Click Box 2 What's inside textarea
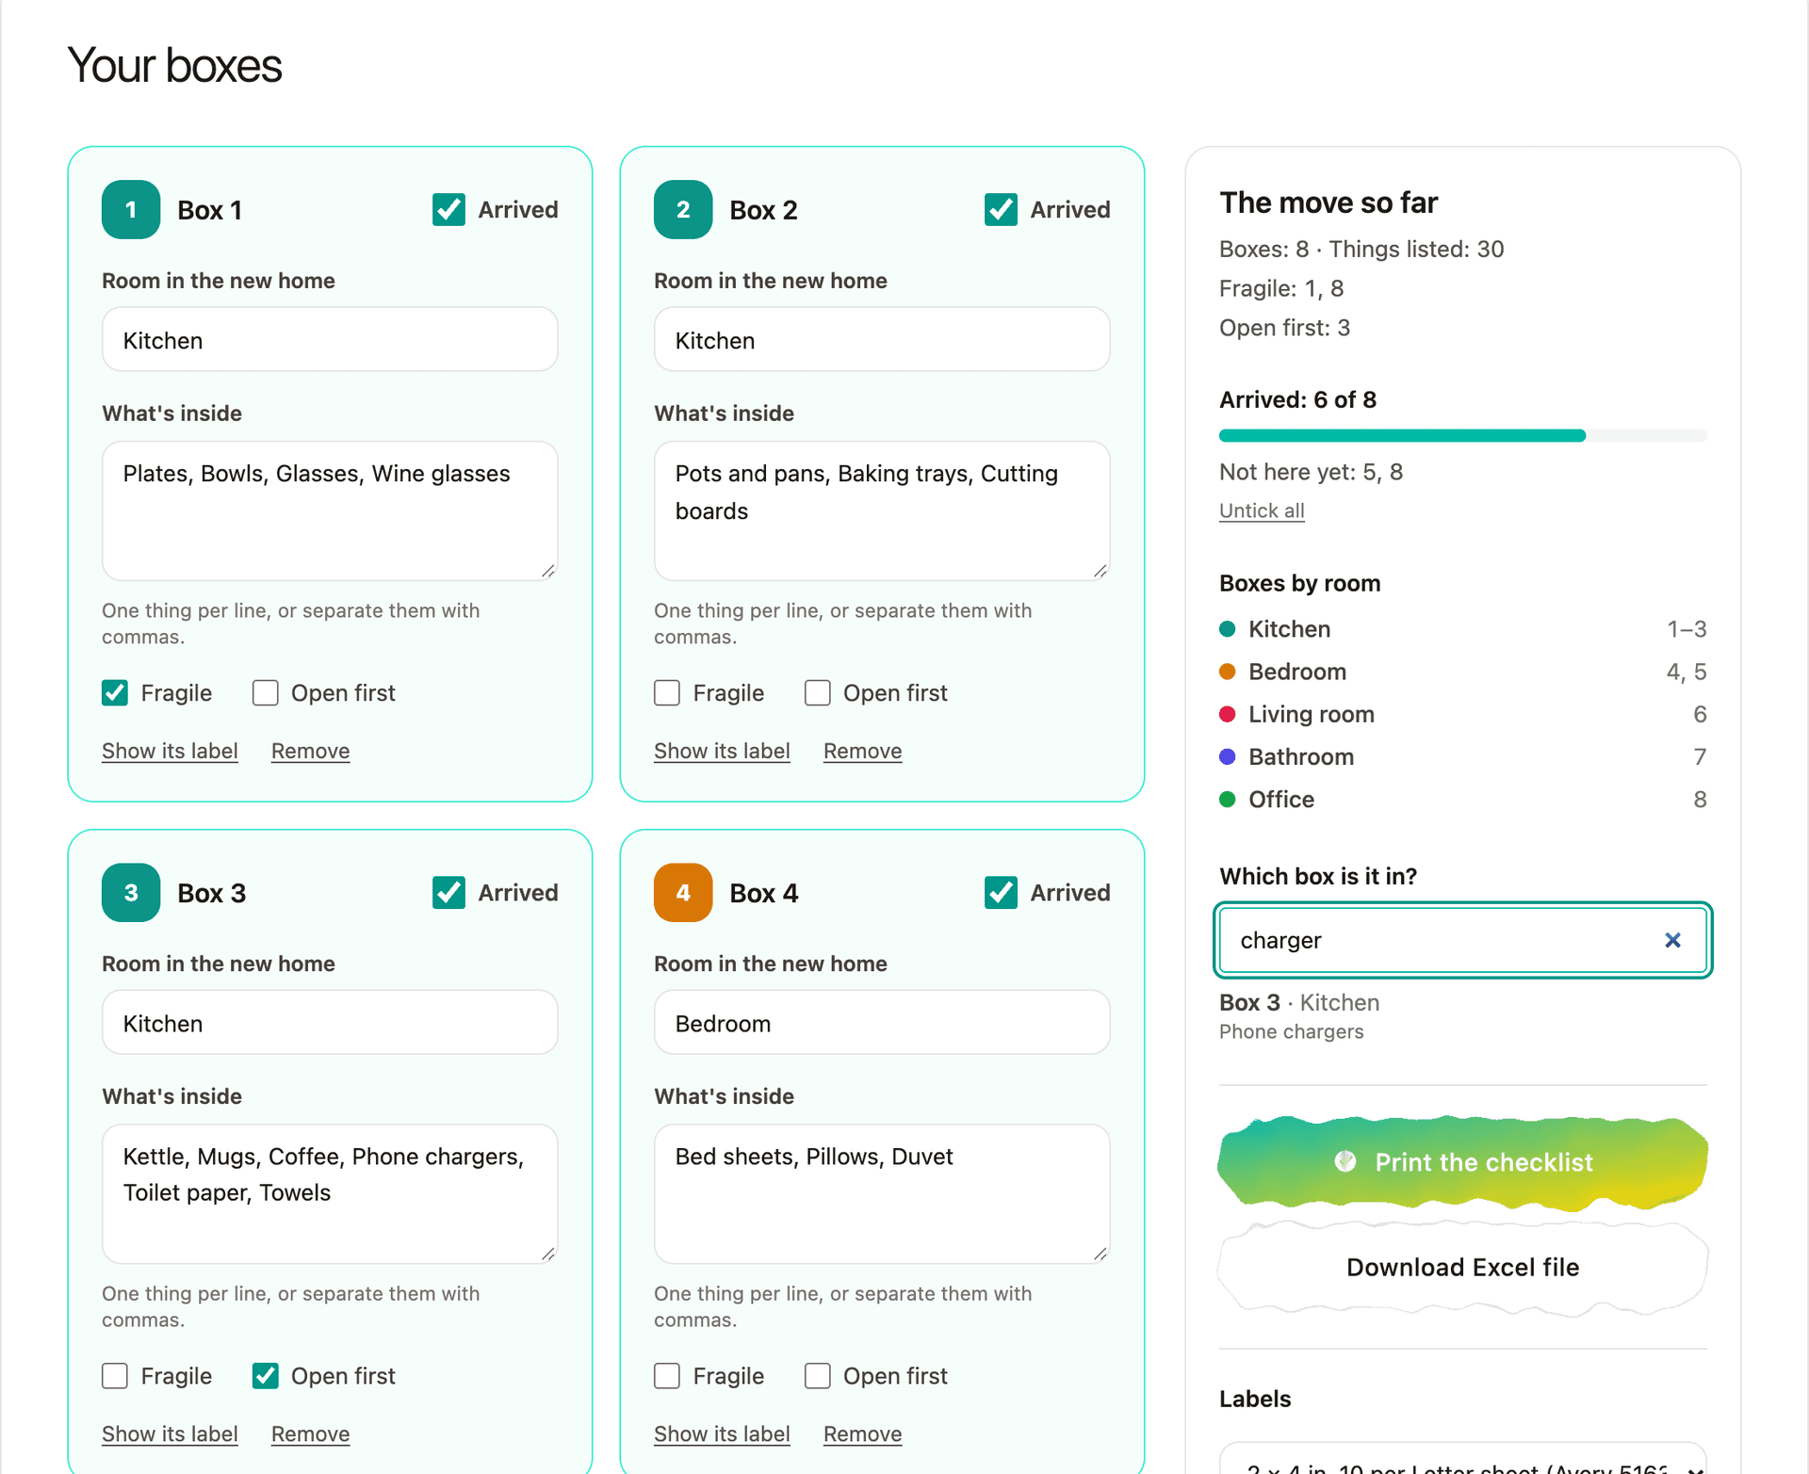This screenshot has width=1809, height=1474. coord(882,510)
